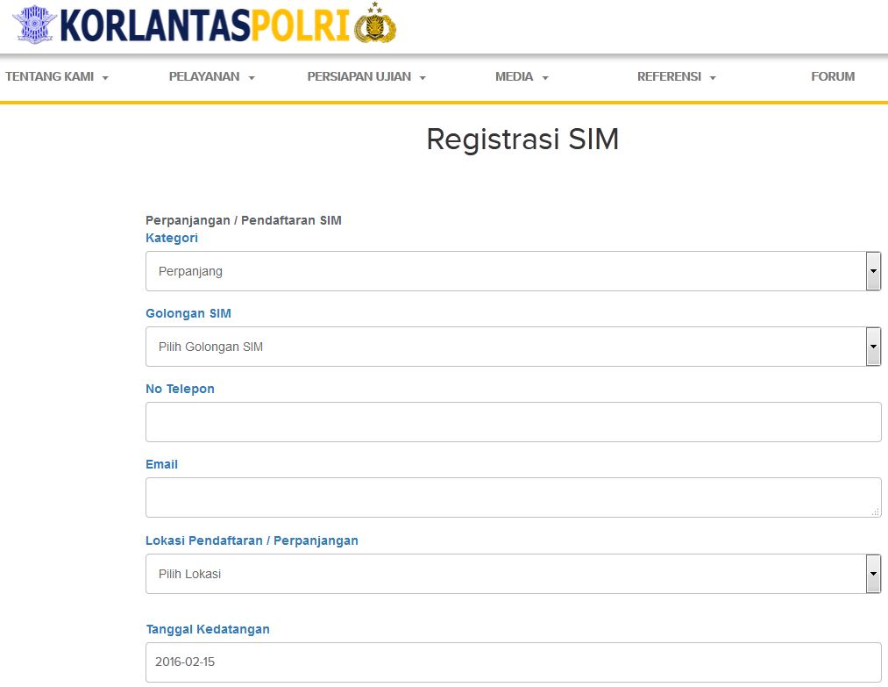Expand the chevron next to REFERENSI

tap(712, 77)
